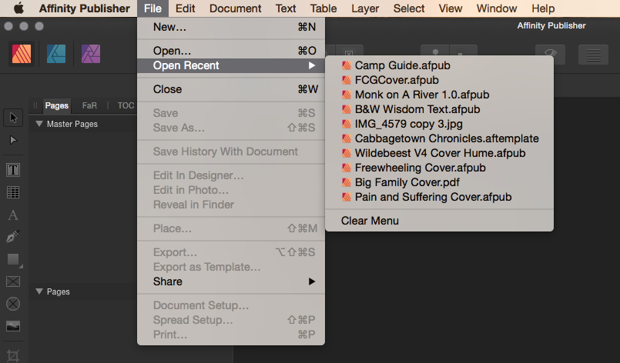Select the Place Image tool
620x363 pixels.
pos(13,326)
